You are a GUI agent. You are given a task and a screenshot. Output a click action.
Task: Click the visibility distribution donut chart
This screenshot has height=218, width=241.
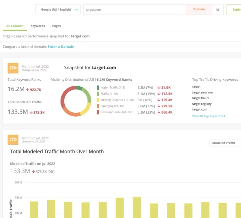76,101
